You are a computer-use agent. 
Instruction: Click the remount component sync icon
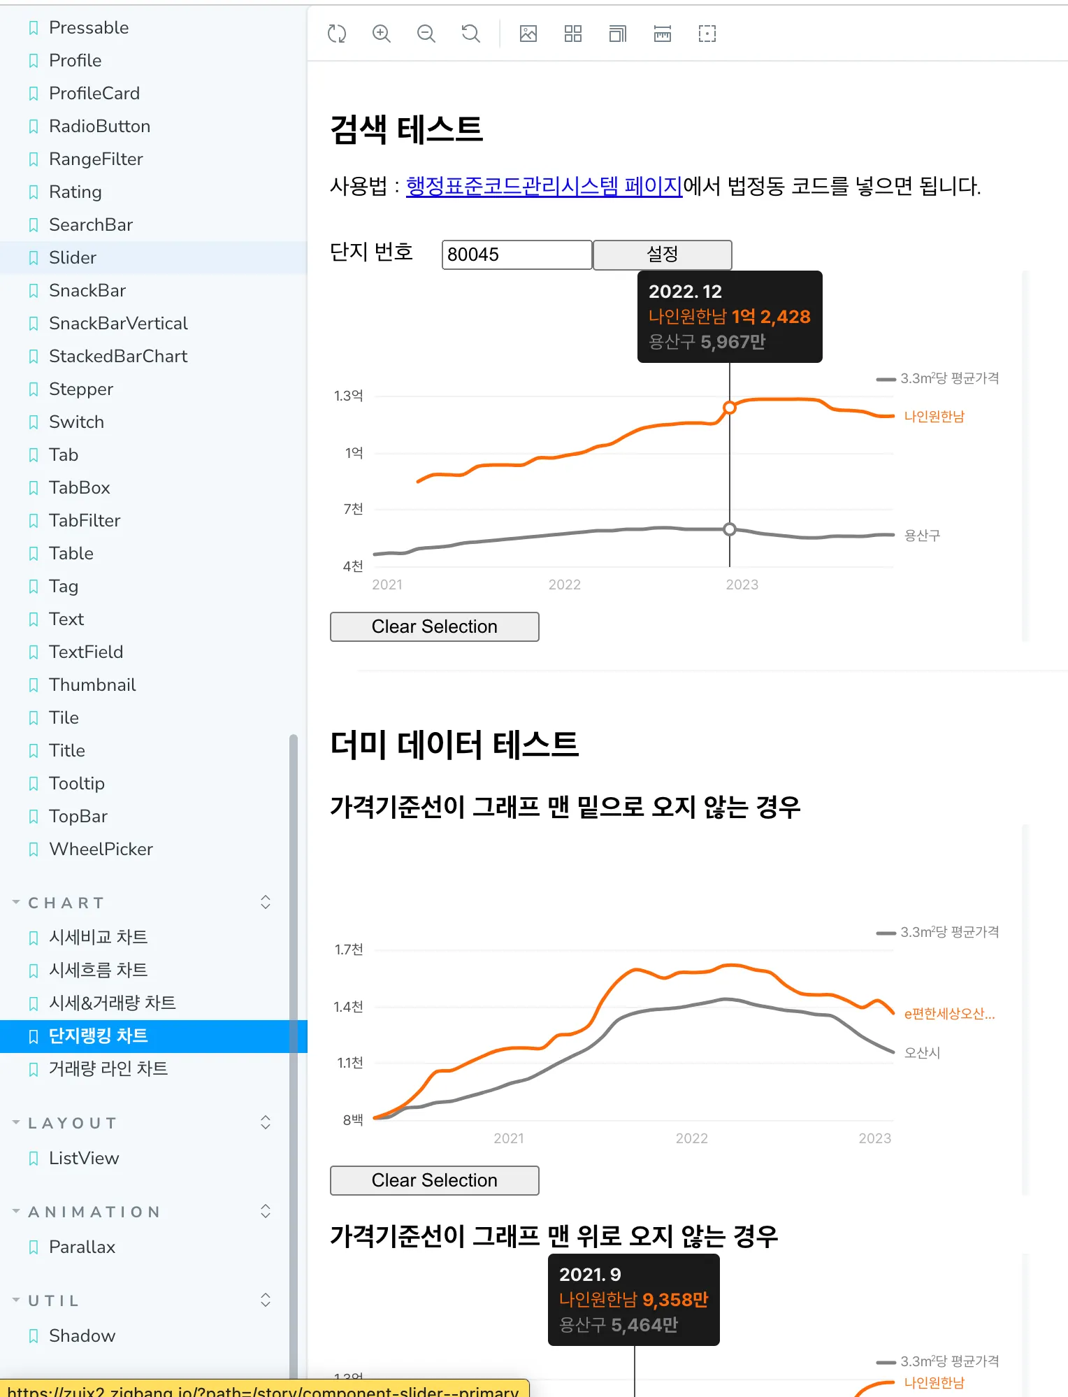(x=337, y=33)
